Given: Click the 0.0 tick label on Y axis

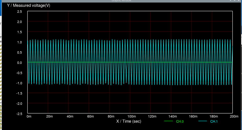Looking at the screenshot, I should pyautogui.click(x=19, y=63).
